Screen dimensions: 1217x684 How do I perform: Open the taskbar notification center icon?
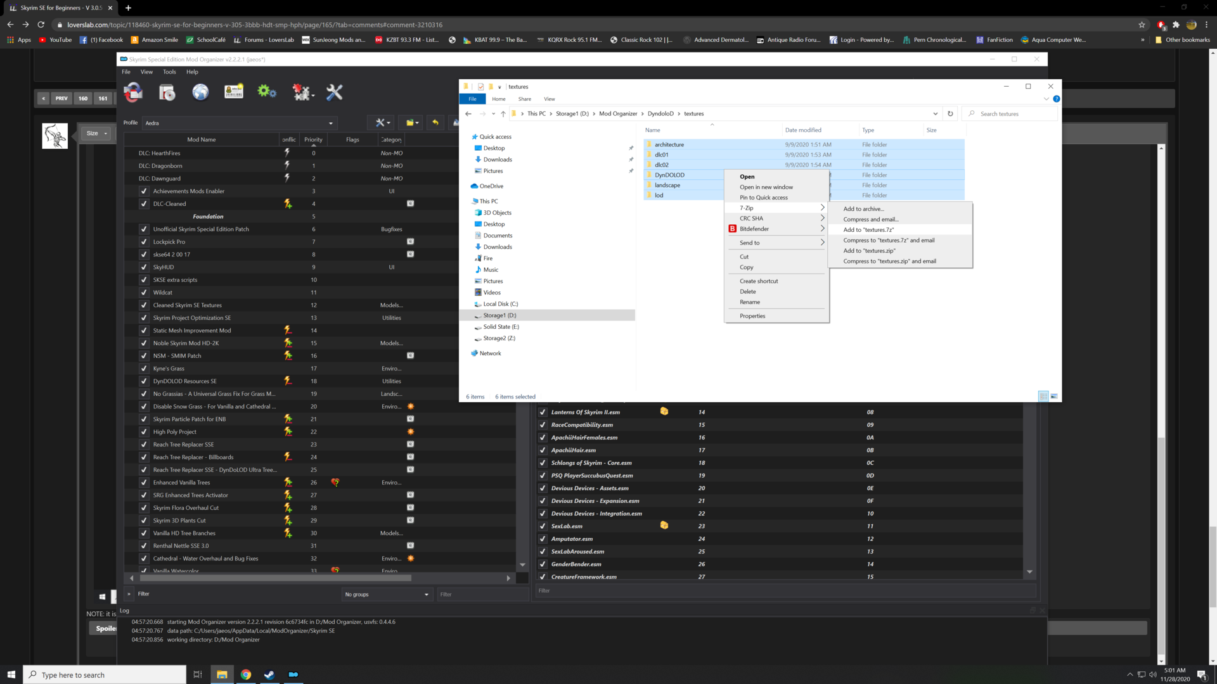pos(1201,674)
